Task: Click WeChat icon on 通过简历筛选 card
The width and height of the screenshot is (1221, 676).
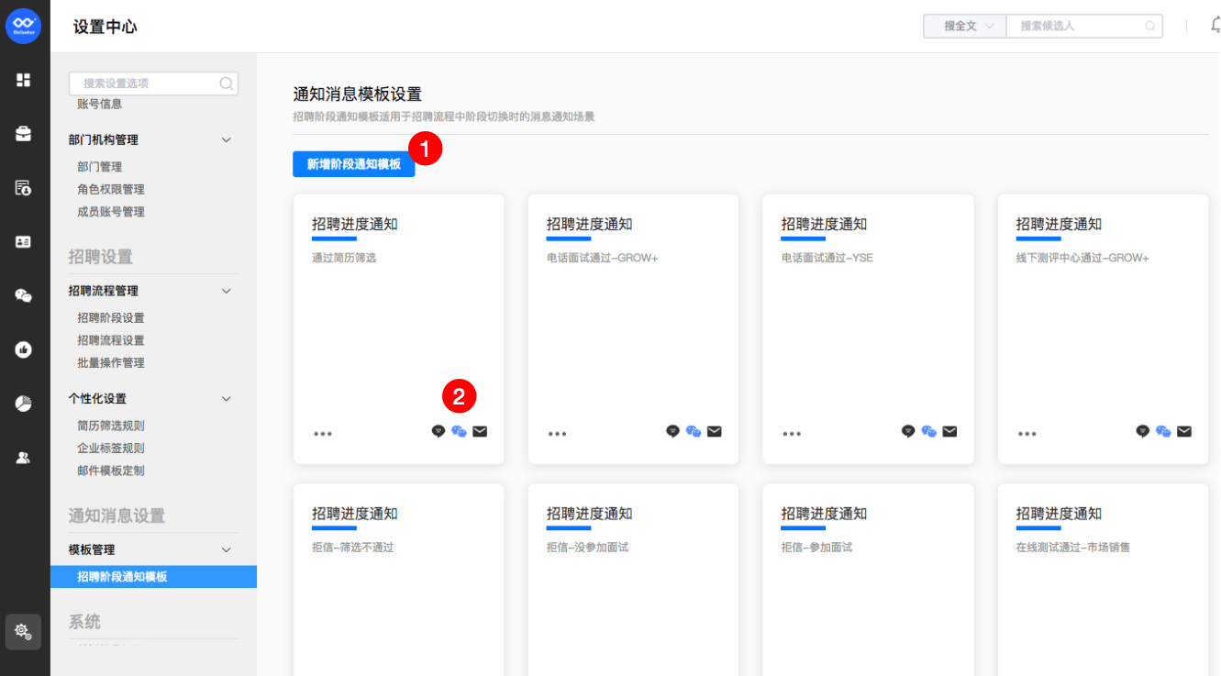Action: [x=460, y=431]
